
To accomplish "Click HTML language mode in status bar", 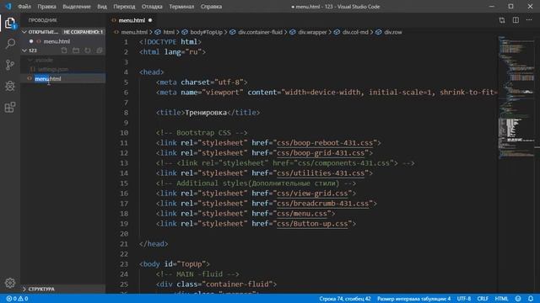I will tap(501, 299).
